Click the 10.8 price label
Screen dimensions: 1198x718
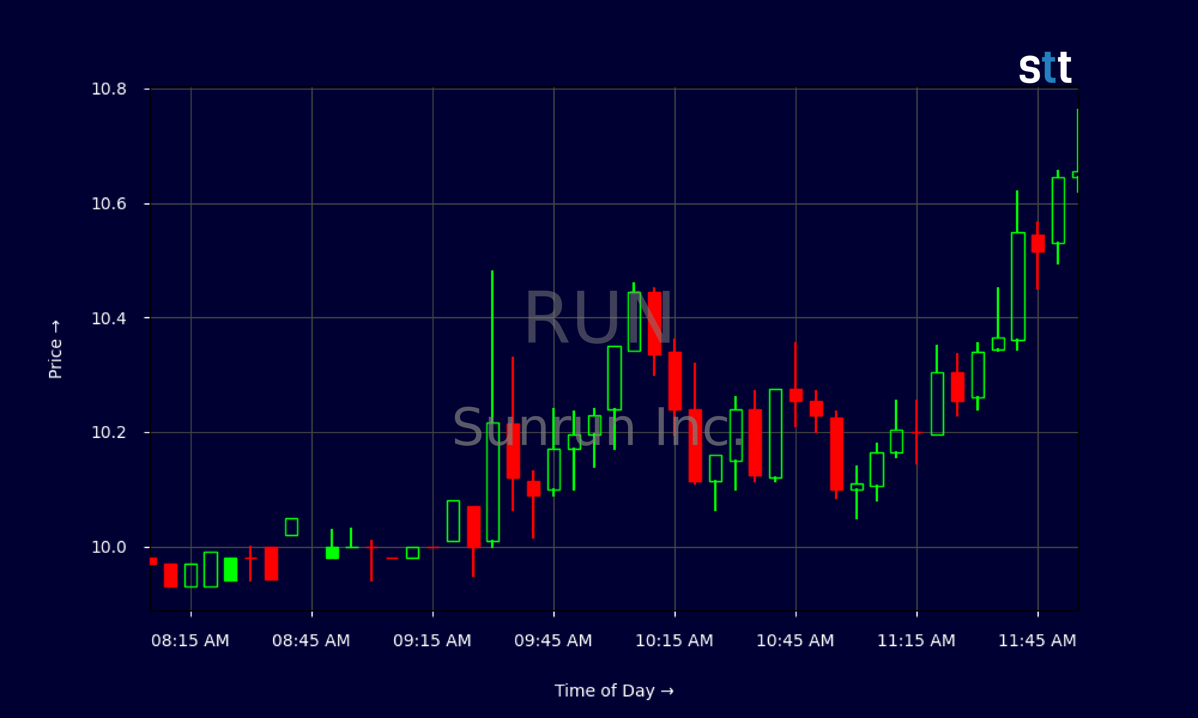tap(109, 89)
